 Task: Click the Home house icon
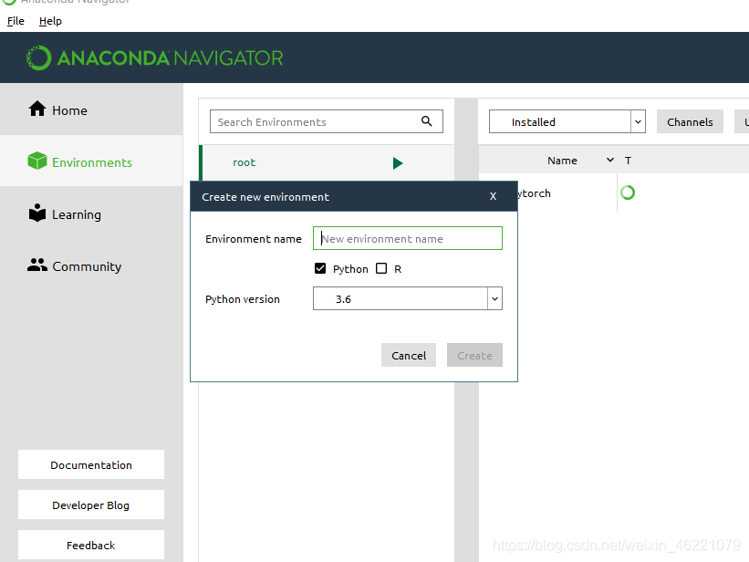(36, 109)
